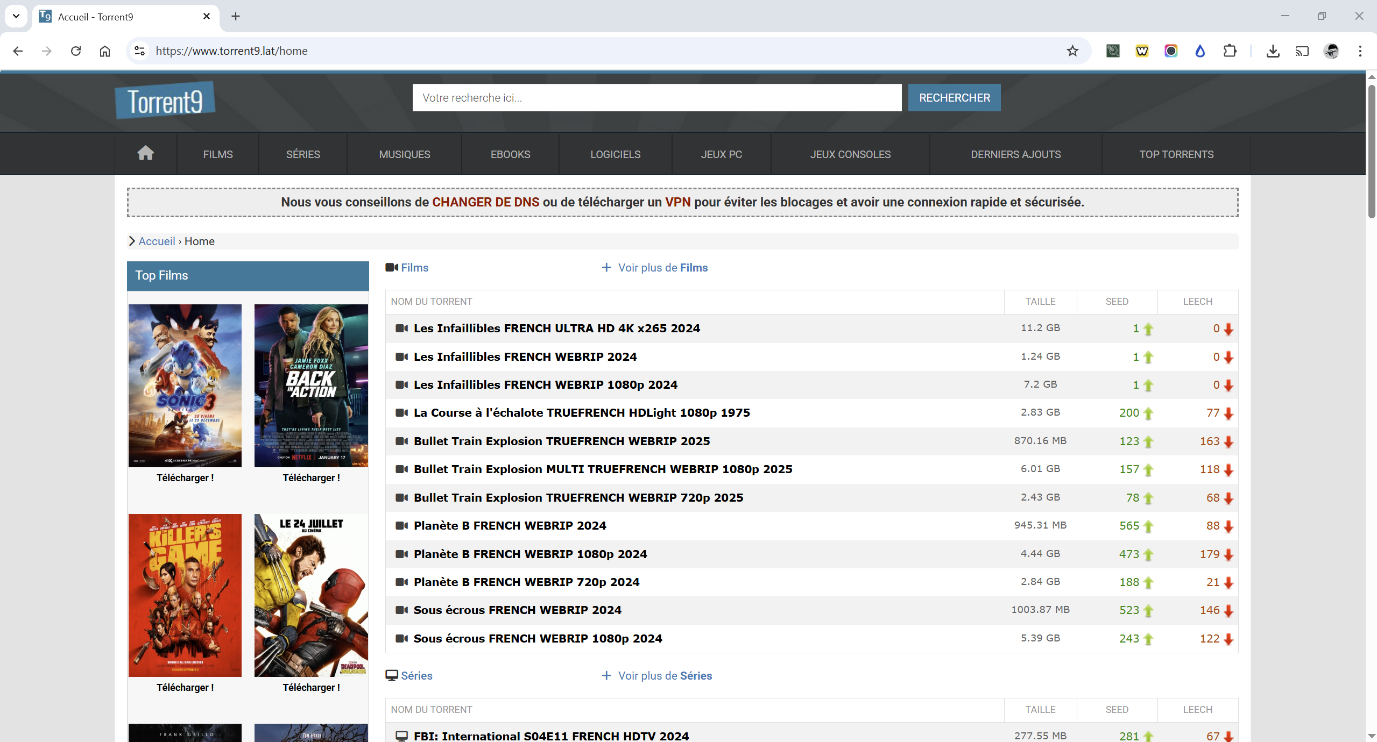Expand the tab search dropdown arrow
Image resolution: width=1377 pixels, height=742 pixels.
[16, 16]
